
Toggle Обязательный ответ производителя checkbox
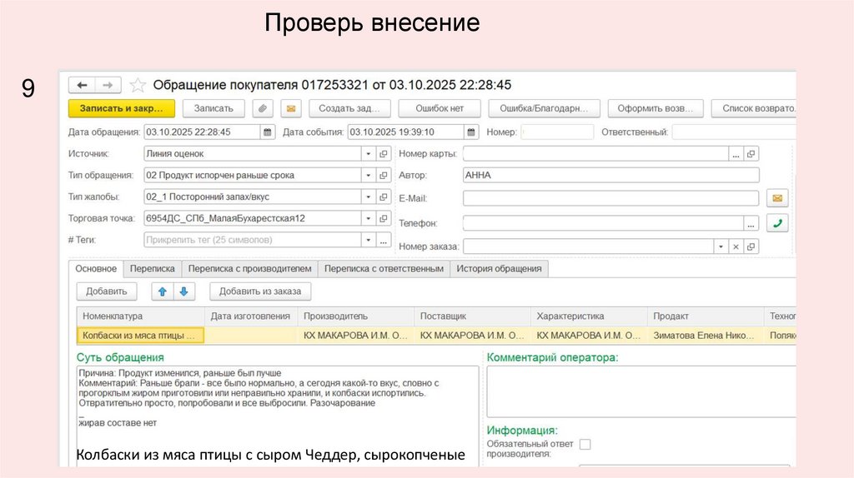tap(585, 445)
